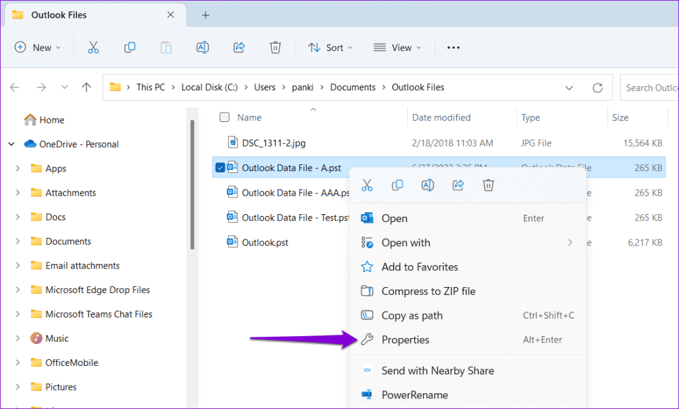Expand the Microsoft Teams Chat Files node
679x409 pixels.
pos(18,314)
